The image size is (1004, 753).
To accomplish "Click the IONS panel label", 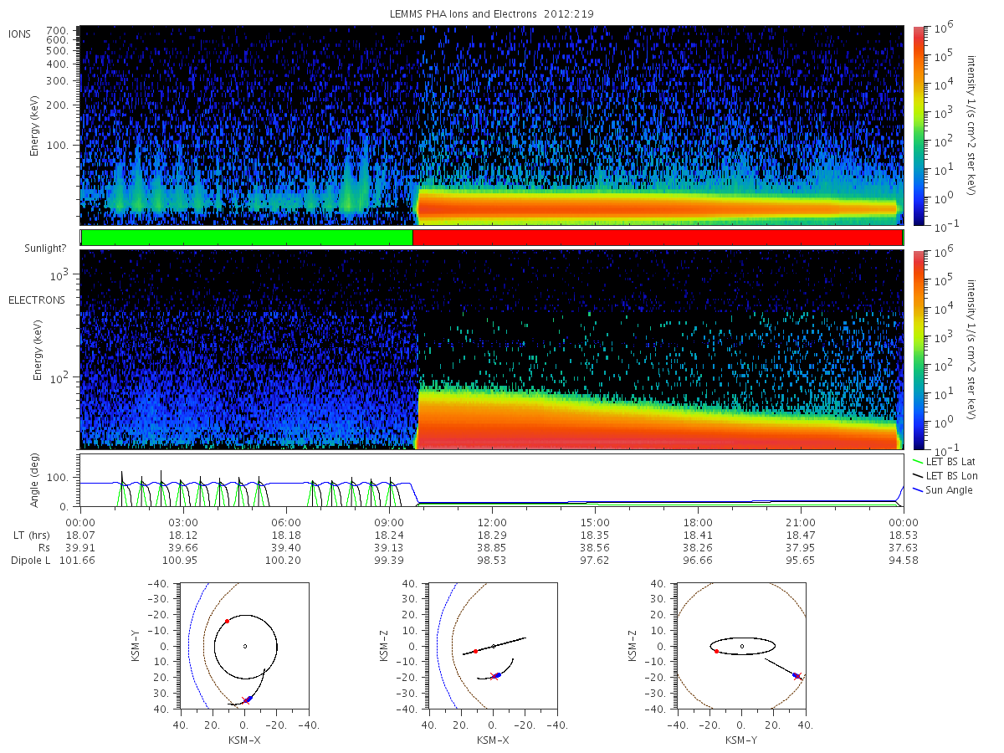I will [19, 33].
